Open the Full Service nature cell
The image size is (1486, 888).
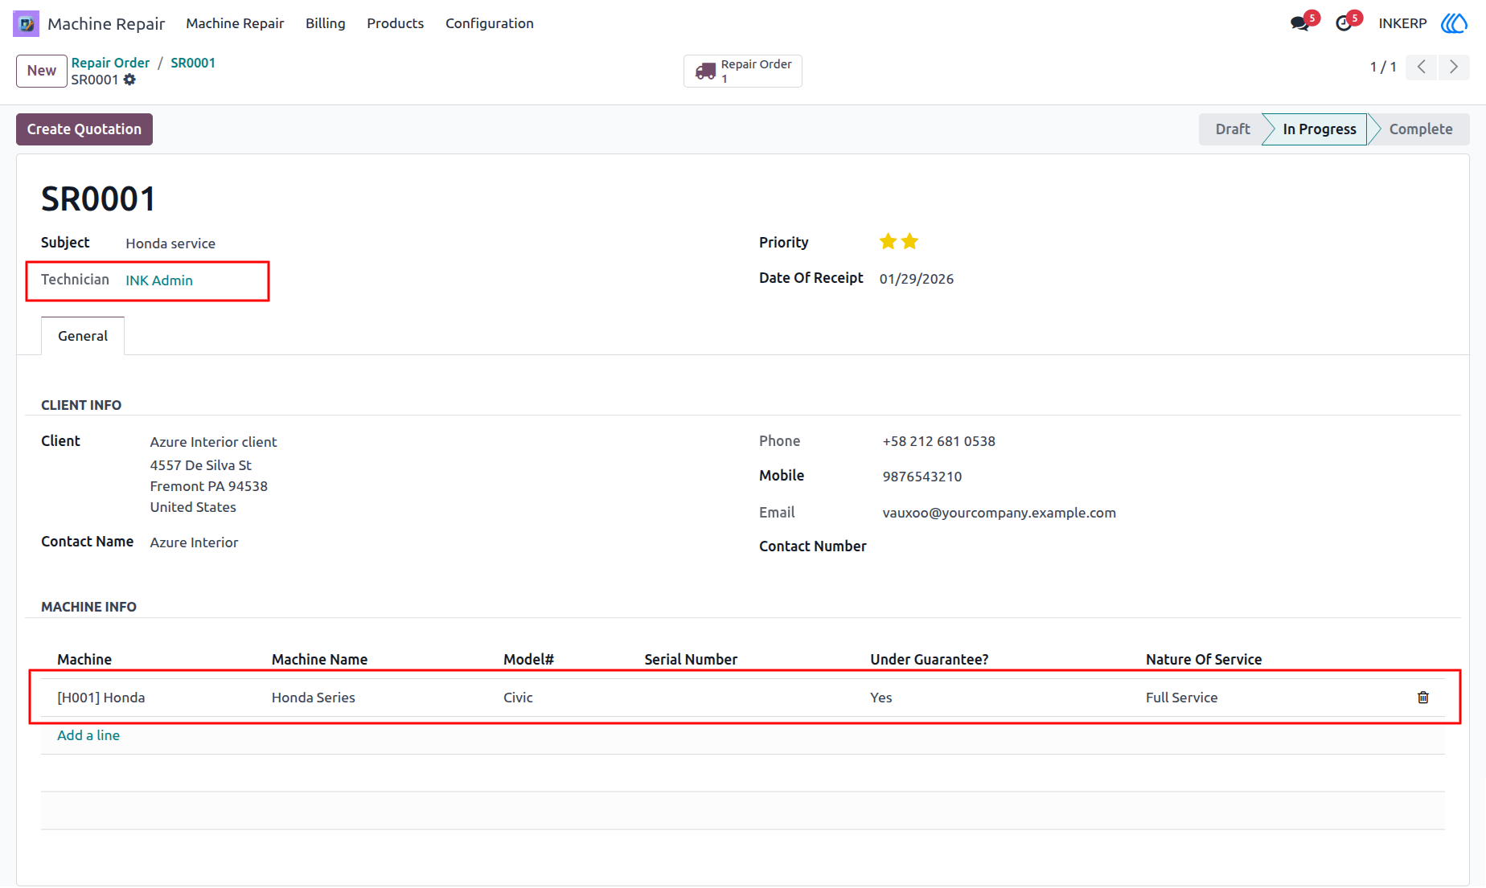[x=1181, y=698]
